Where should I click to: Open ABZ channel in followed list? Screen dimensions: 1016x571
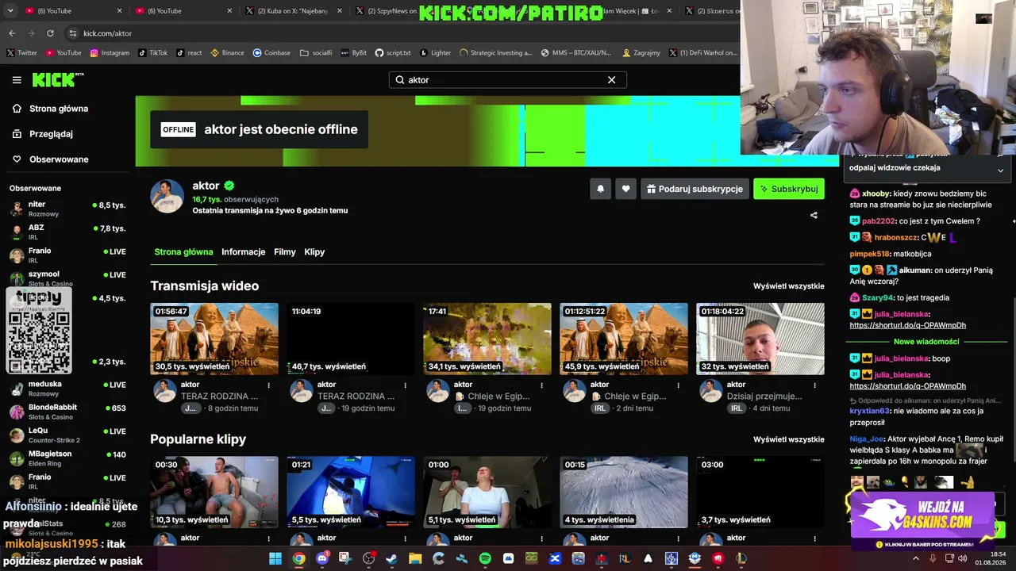(x=67, y=232)
